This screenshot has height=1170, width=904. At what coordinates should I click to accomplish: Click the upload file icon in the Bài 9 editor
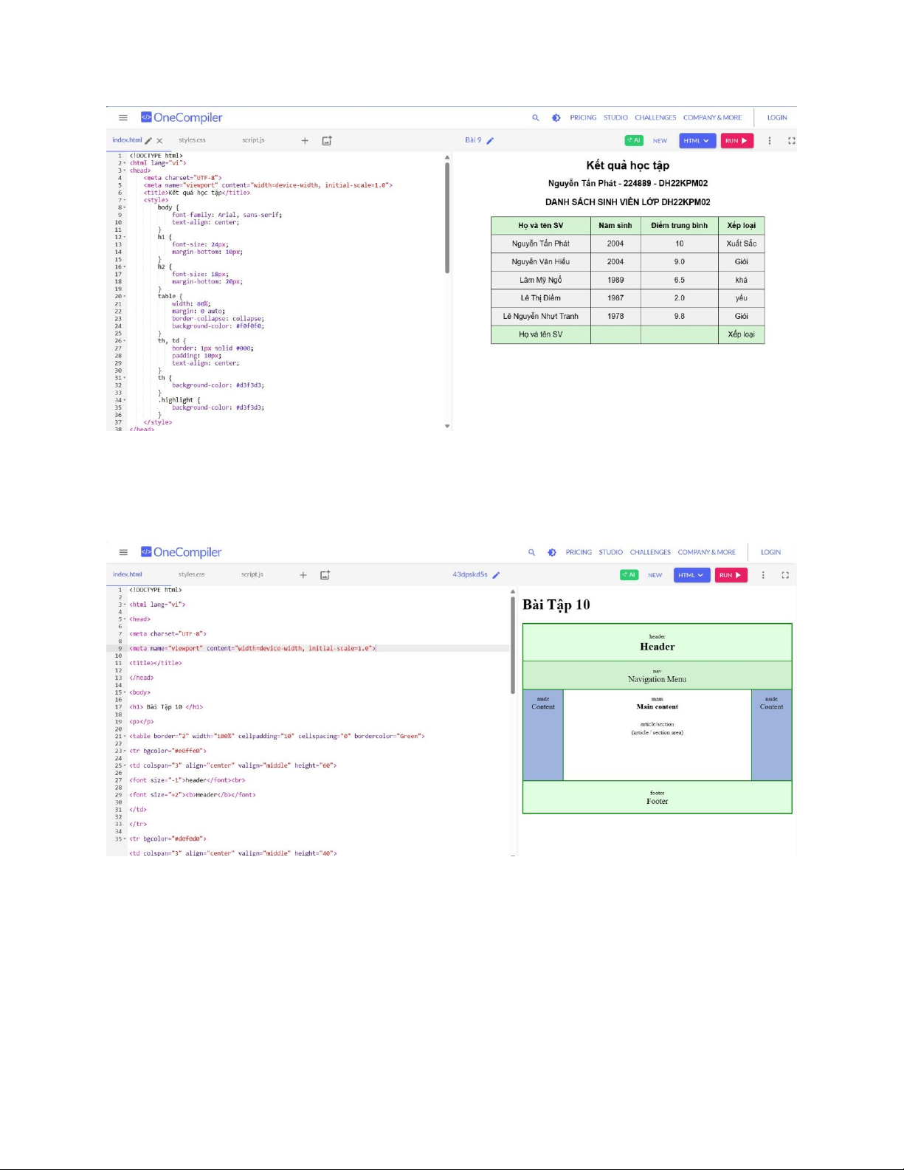tap(327, 140)
